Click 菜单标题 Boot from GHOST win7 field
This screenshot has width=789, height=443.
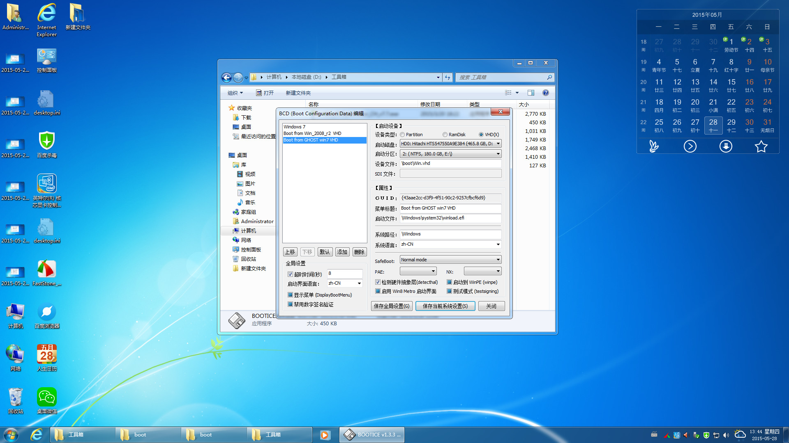tap(450, 208)
